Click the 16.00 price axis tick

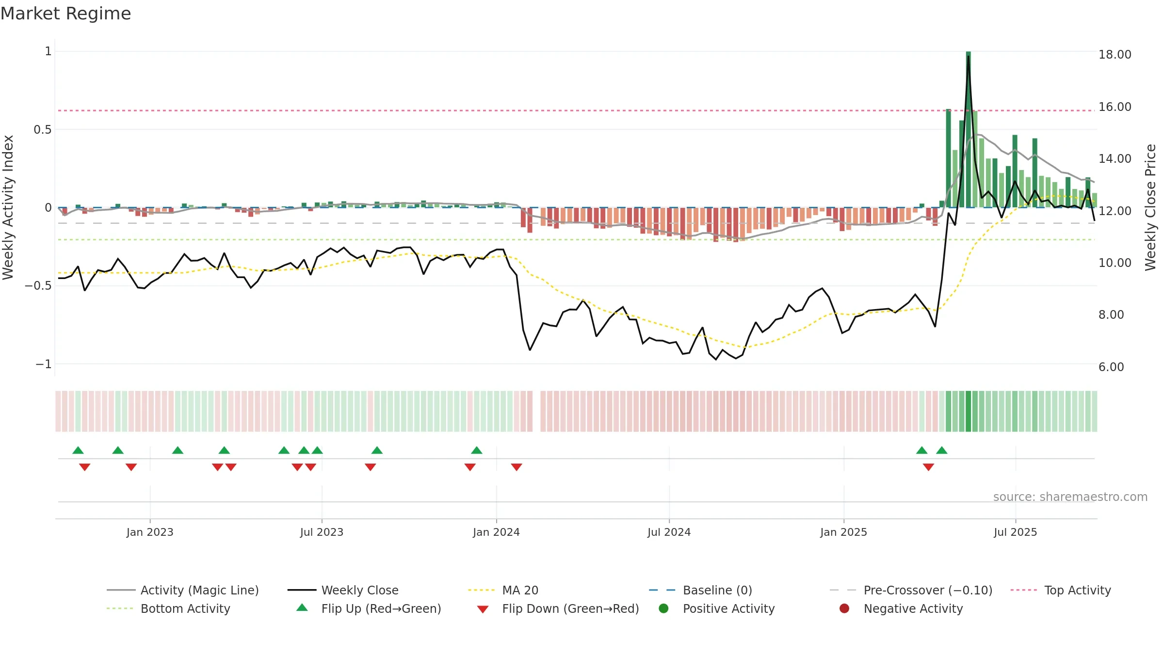(x=1115, y=107)
